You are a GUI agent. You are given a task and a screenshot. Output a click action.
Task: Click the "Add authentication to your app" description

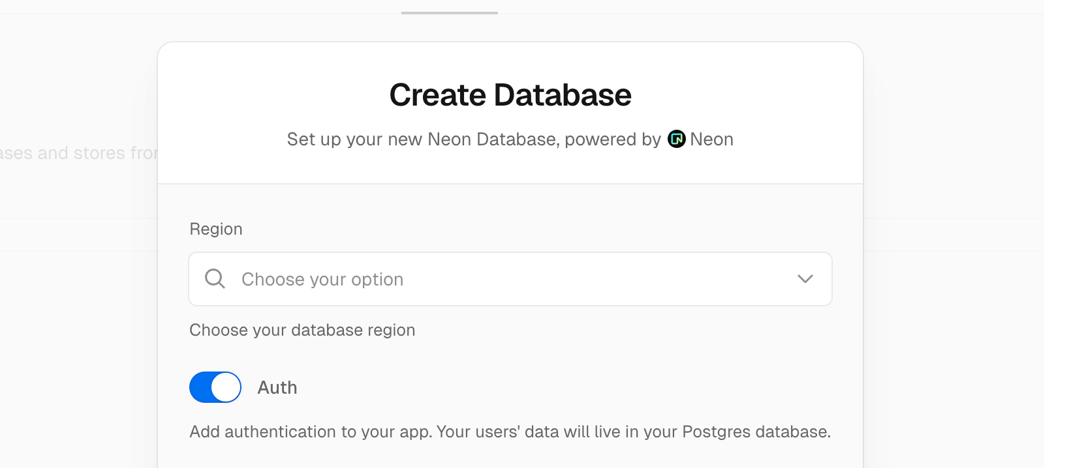(510, 431)
